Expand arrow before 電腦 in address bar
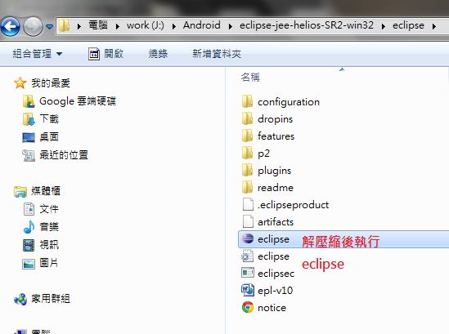The width and height of the screenshot is (449, 334). click(x=79, y=26)
